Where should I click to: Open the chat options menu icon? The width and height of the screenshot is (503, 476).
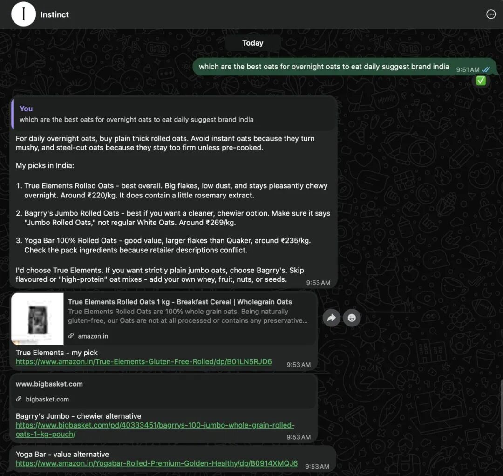491,14
